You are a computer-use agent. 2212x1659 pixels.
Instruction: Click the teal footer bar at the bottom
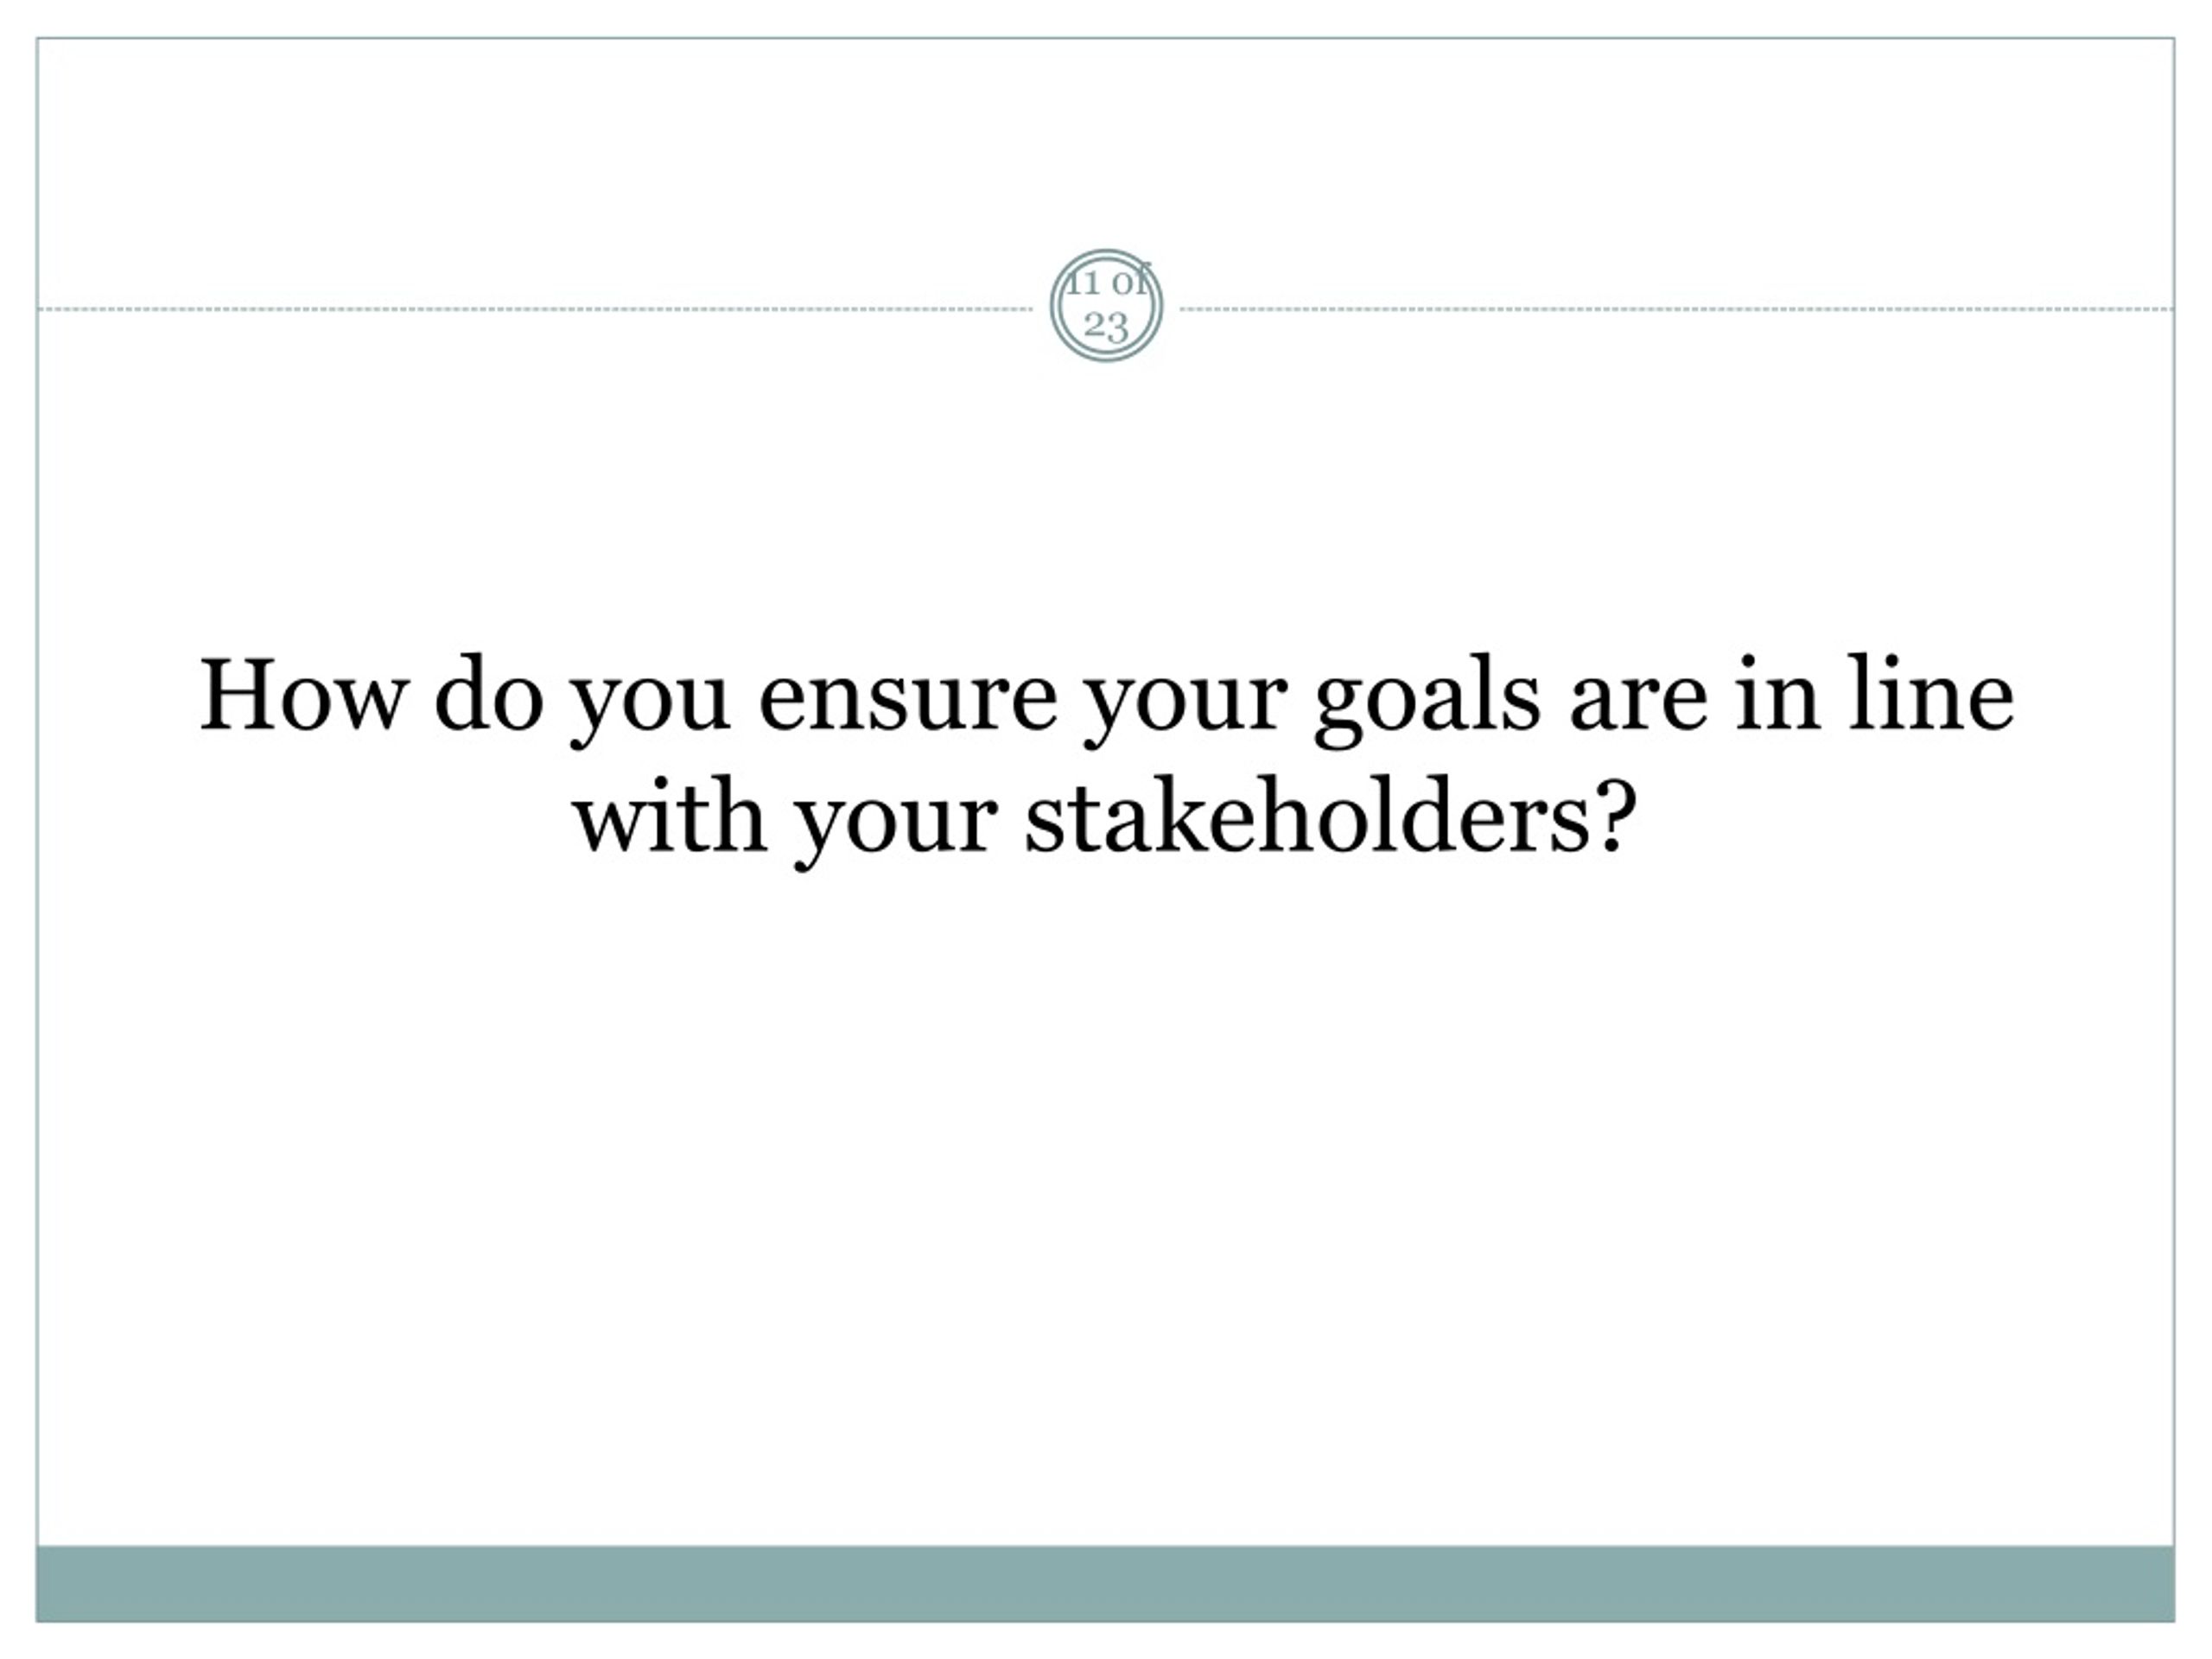pos(1105,1584)
